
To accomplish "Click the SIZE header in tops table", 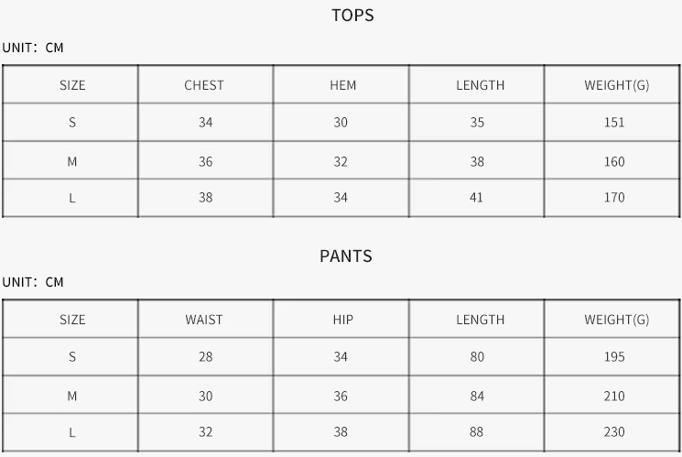I will point(72,85).
